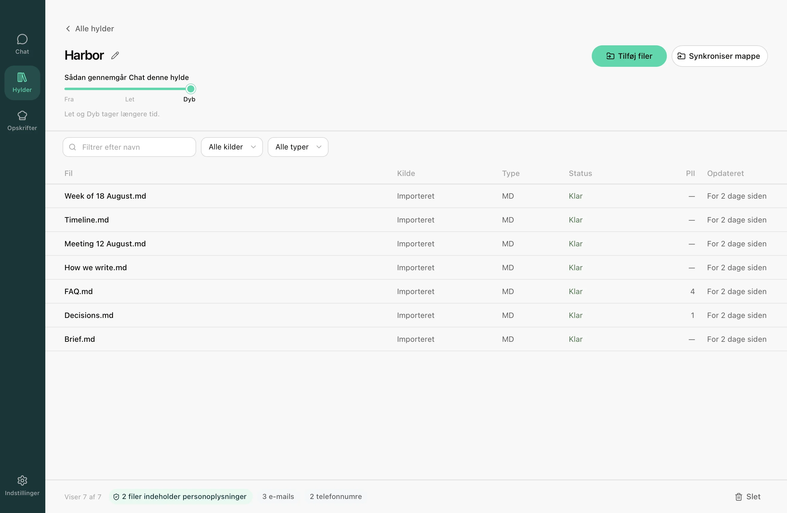This screenshot has height=513, width=787.
Task: Click the magnifier icon in filter field
Action: (x=72, y=147)
